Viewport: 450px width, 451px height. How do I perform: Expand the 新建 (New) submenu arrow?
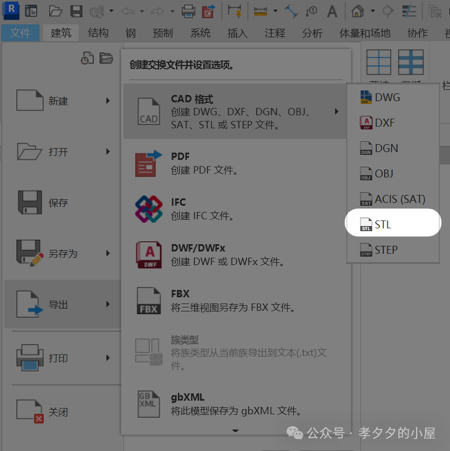(x=108, y=101)
